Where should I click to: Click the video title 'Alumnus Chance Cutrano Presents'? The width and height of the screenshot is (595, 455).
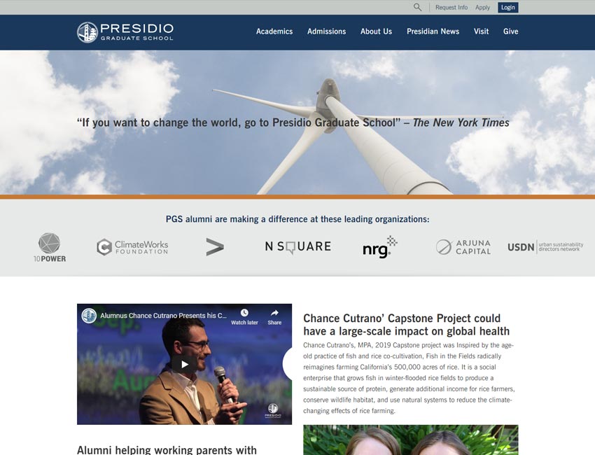point(164,316)
